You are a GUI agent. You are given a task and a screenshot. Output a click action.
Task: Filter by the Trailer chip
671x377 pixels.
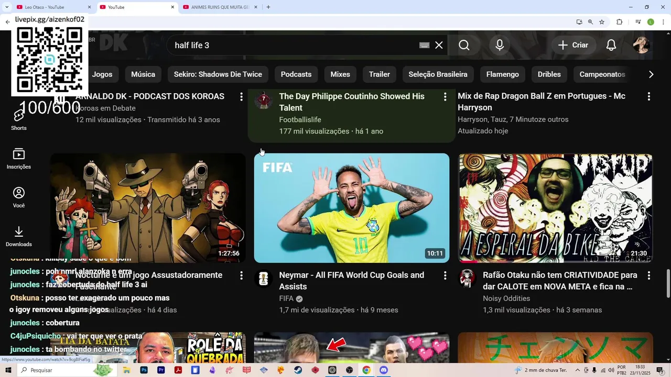pyautogui.click(x=380, y=74)
